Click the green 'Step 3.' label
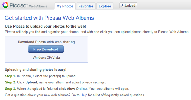The image size is (191, 100). pyautogui.click(x=11, y=89)
